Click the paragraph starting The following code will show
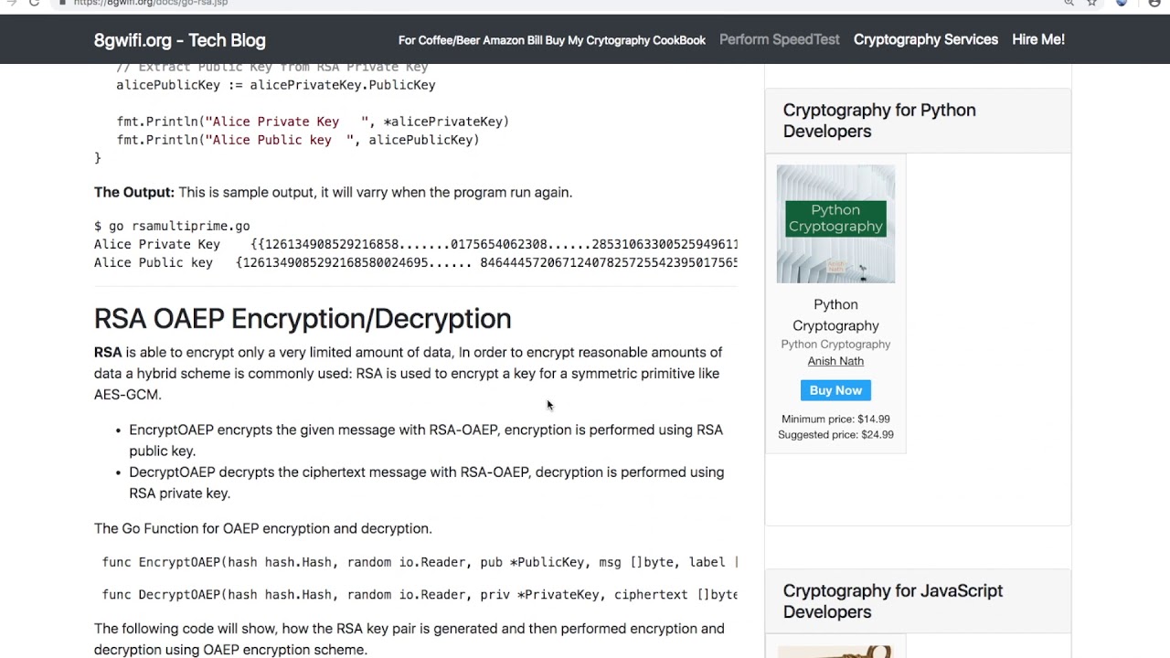Viewport: 1170px width, 658px height. (409, 639)
